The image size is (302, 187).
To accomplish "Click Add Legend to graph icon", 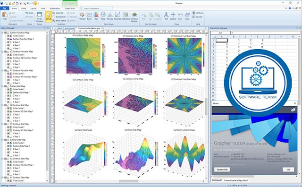I will pyautogui.click(x=158, y=15).
